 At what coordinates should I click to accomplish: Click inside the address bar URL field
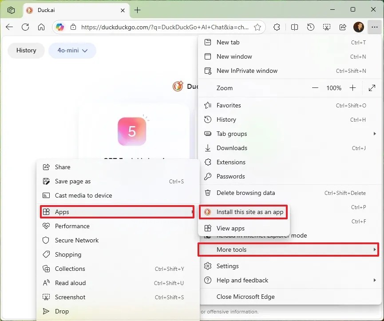coord(155,27)
